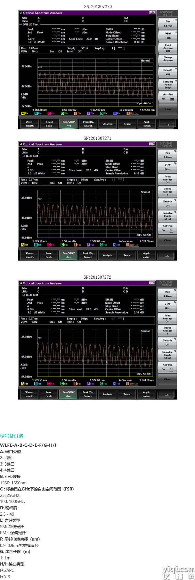Select trace C Fix in SN:201307272 analyzer

point(51,384)
